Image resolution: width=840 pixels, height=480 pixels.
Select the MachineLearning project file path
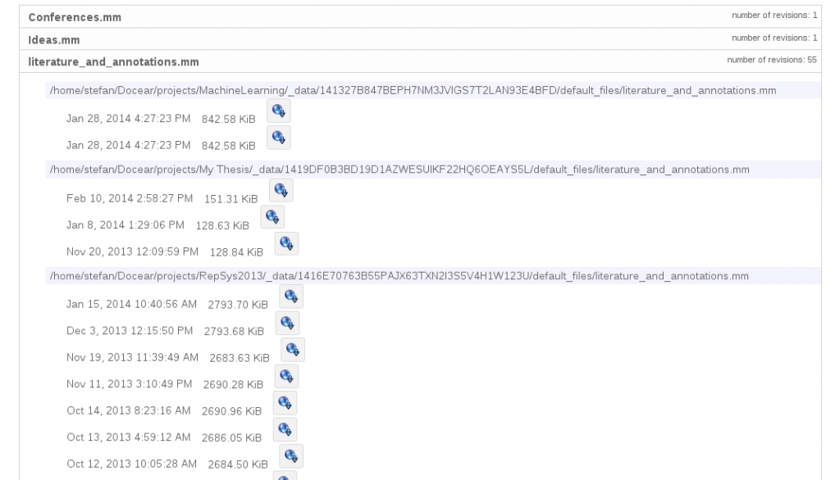[413, 90]
